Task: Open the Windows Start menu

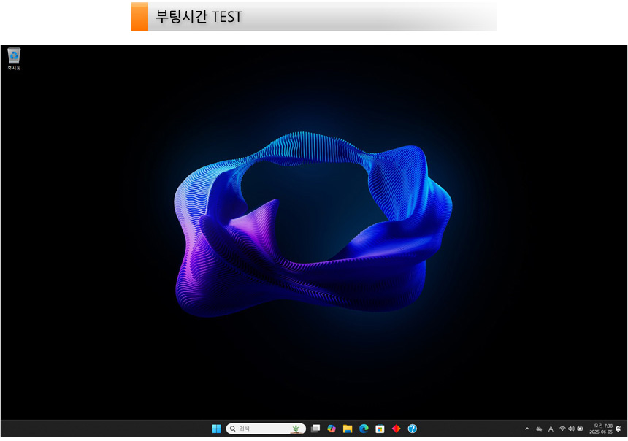Action: tap(216, 429)
